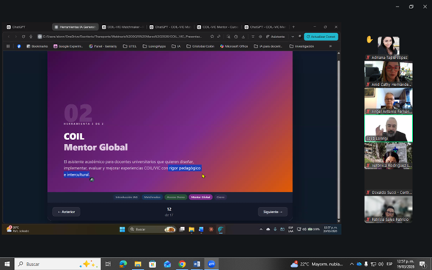432x270 pixels.
Task: Switch to the COIL-VIC Matchmaker browser tab
Action: click(123, 27)
